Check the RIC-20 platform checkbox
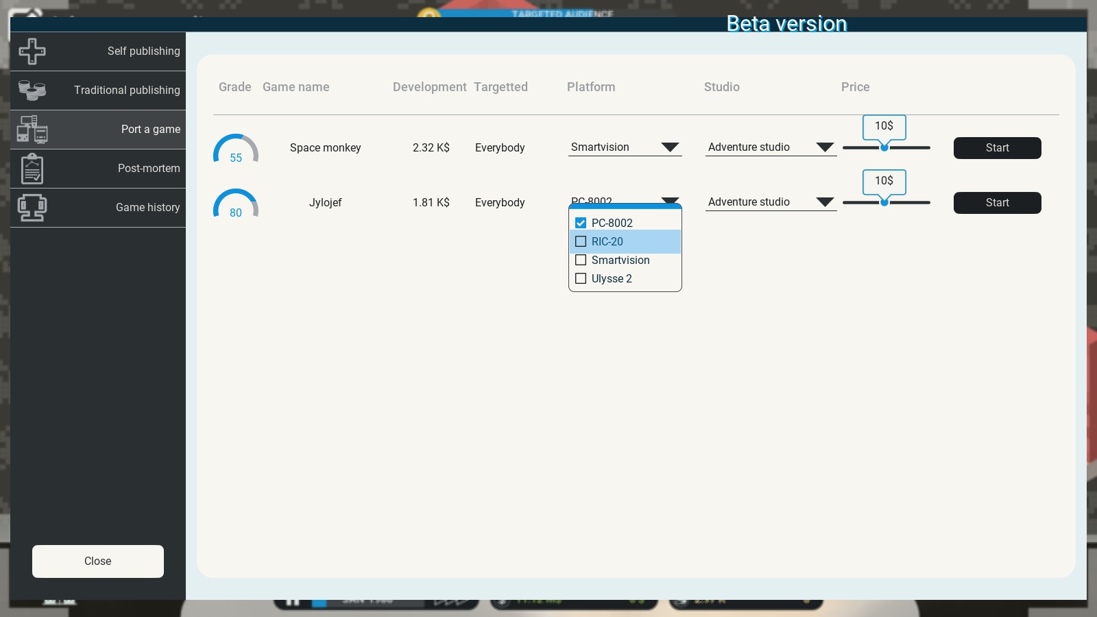The height and width of the screenshot is (617, 1097). (581, 241)
